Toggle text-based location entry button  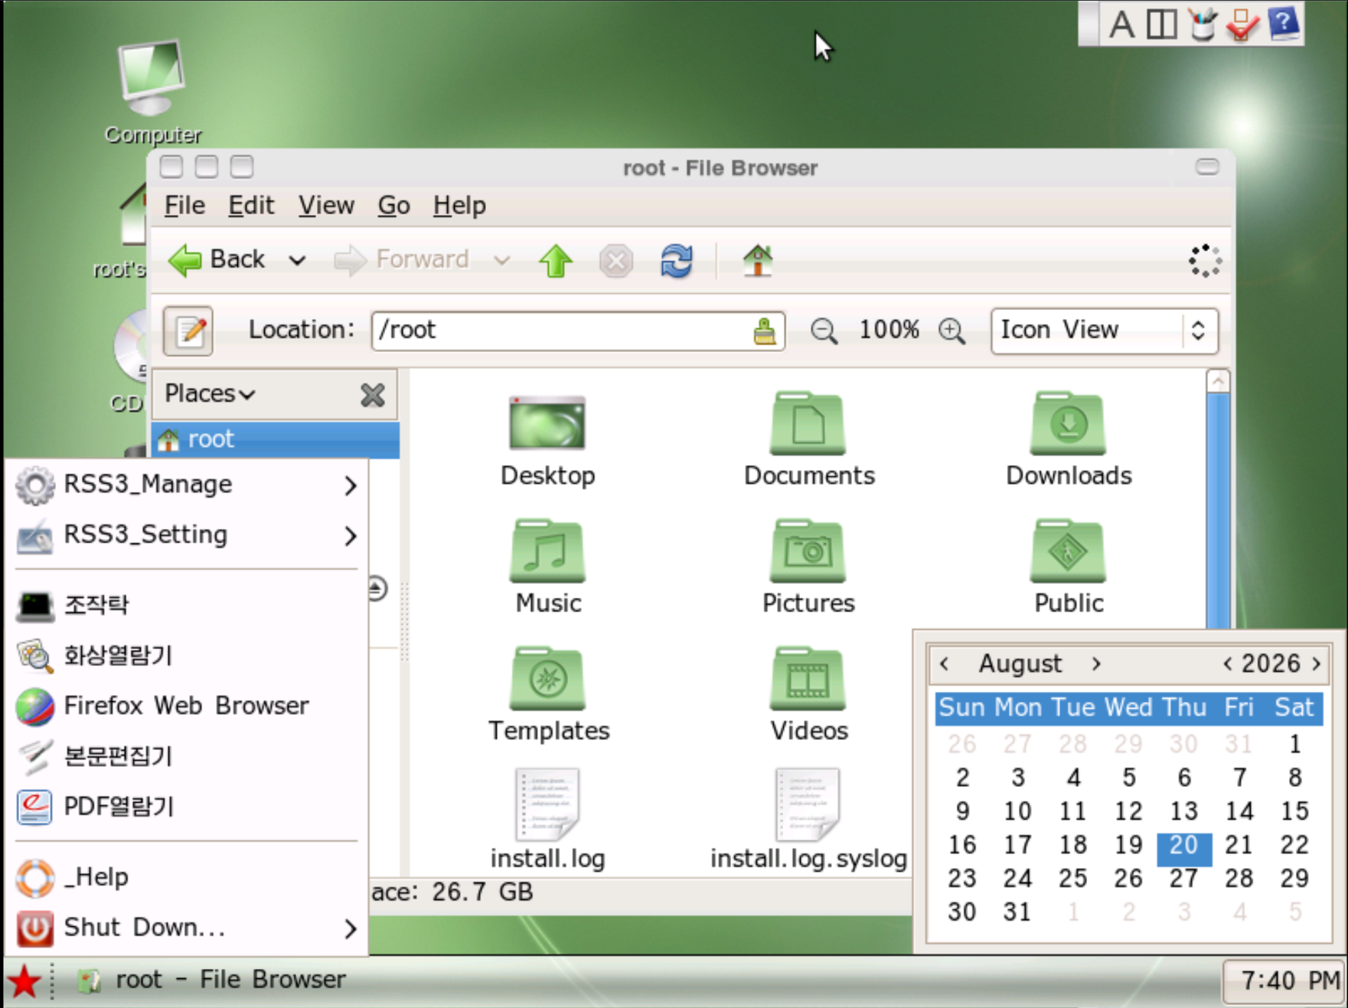pyautogui.click(x=188, y=331)
